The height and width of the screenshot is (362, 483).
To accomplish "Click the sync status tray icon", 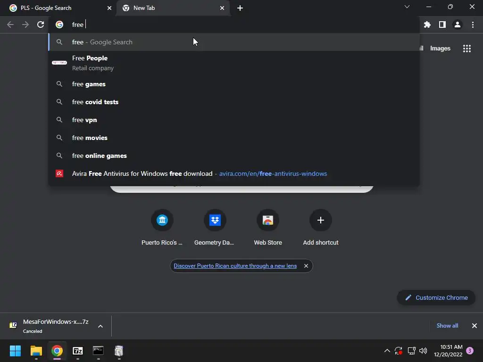I will 399,351.
